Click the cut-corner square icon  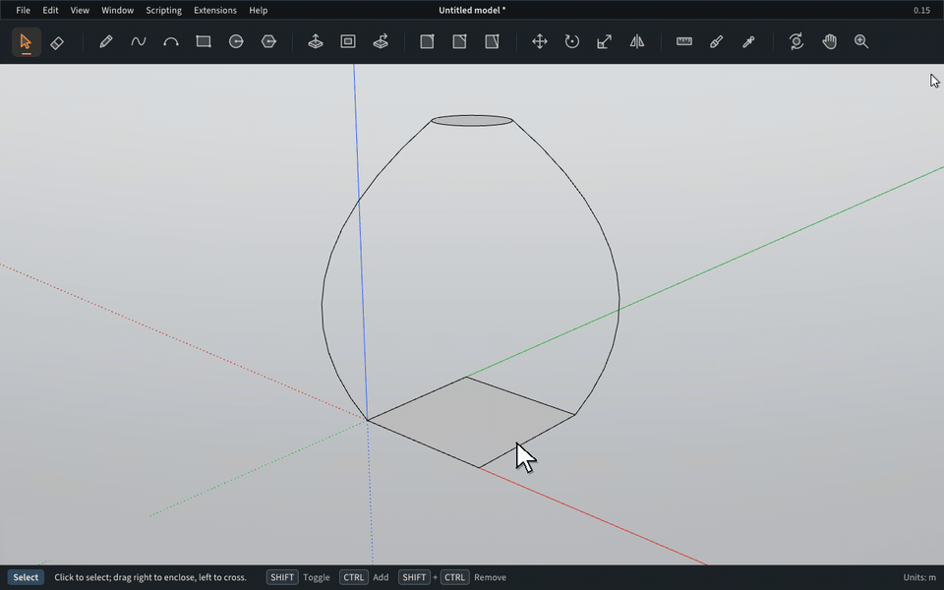click(459, 41)
